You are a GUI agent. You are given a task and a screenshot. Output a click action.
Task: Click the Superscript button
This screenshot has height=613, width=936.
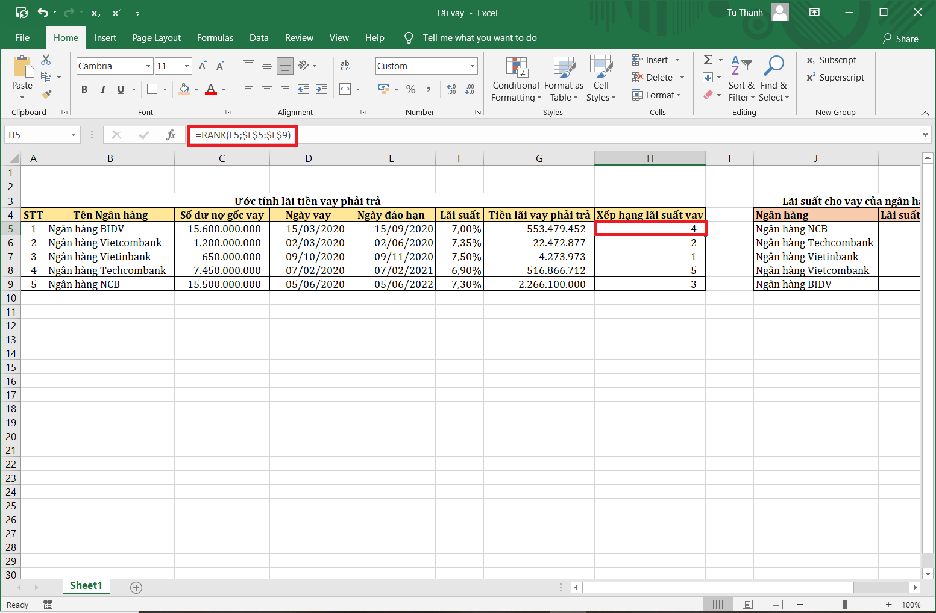click(x=835, y=78)
